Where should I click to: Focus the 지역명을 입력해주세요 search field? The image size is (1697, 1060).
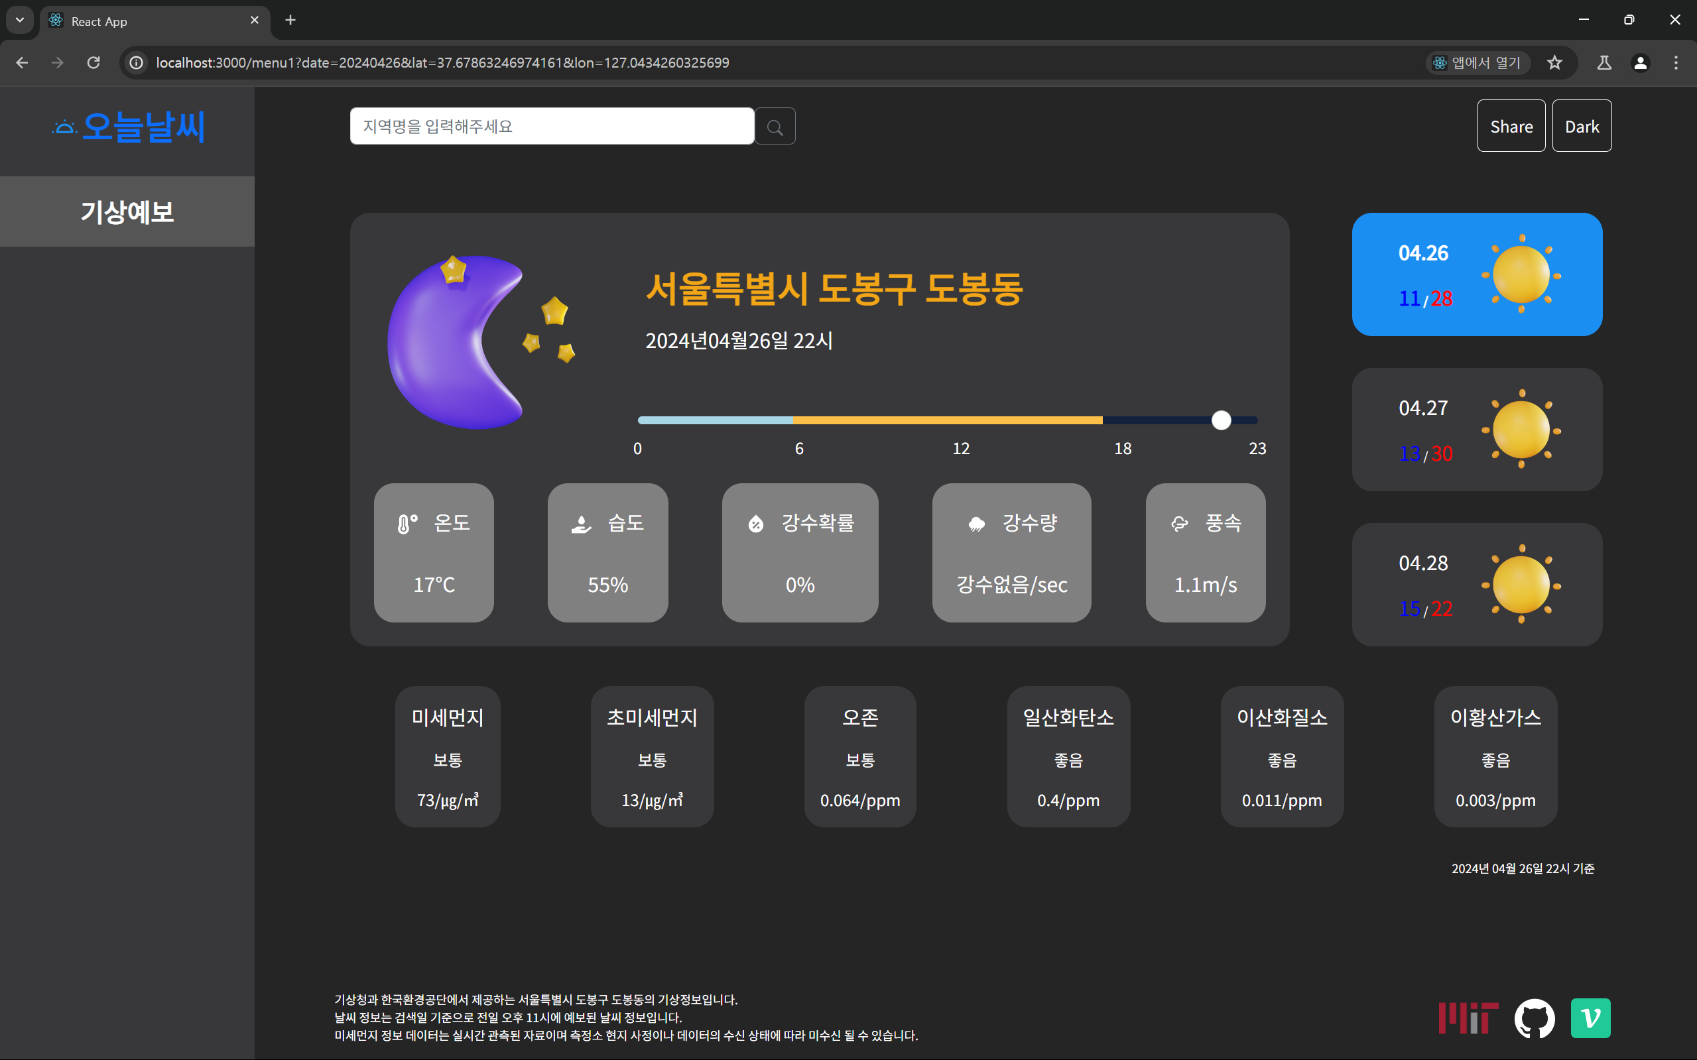click(x=552, y=126)
